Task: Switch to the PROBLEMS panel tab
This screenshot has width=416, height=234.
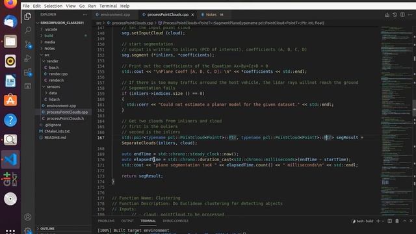Action: coord(106,221)
